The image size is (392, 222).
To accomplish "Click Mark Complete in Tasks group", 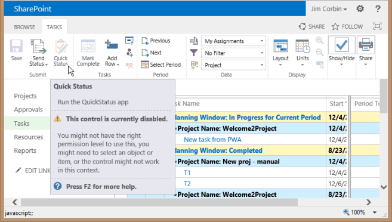I will click(88, 53).
